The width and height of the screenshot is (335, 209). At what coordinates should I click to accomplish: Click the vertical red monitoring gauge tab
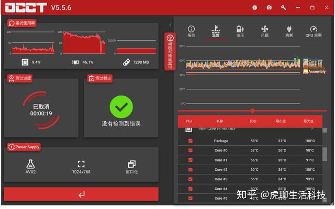pos(170,51)
